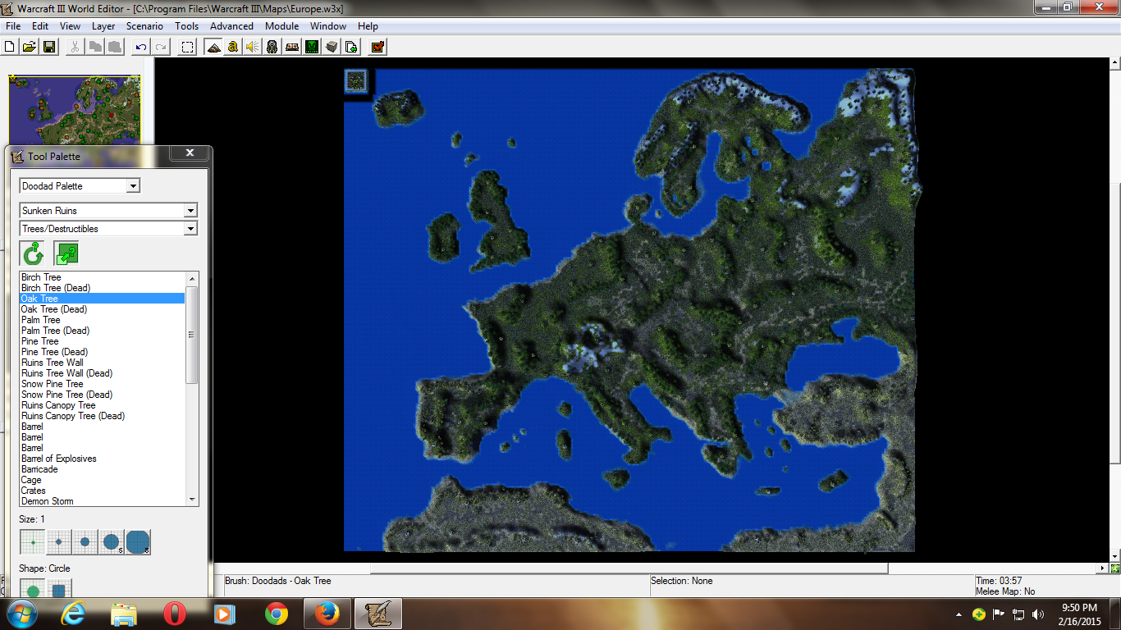Click the Test Map checkmark icon
Screen dimensions: 1121x630
377,47
